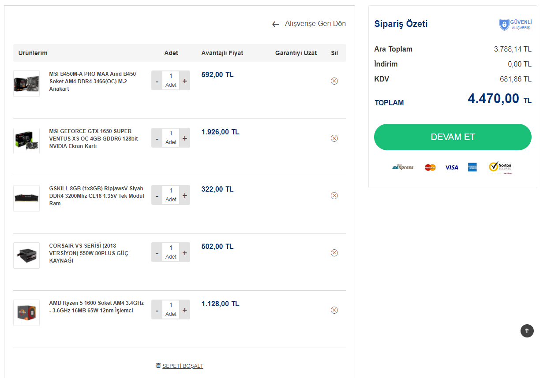
Task: Increase quantity of MSI B450M-A motherboard
Action: pos(184,81)
